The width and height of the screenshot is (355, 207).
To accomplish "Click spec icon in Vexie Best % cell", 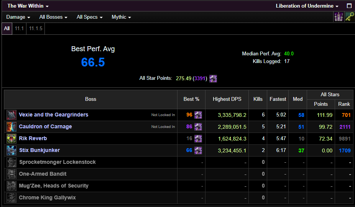I will (x=198, y=115).
